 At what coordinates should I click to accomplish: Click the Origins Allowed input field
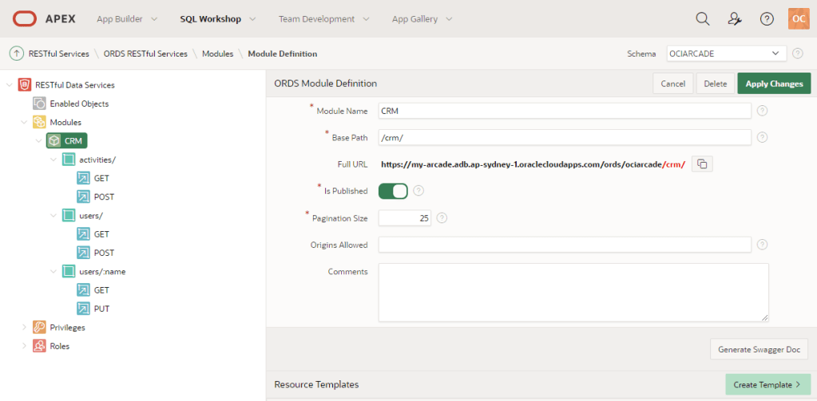[565, 245]
